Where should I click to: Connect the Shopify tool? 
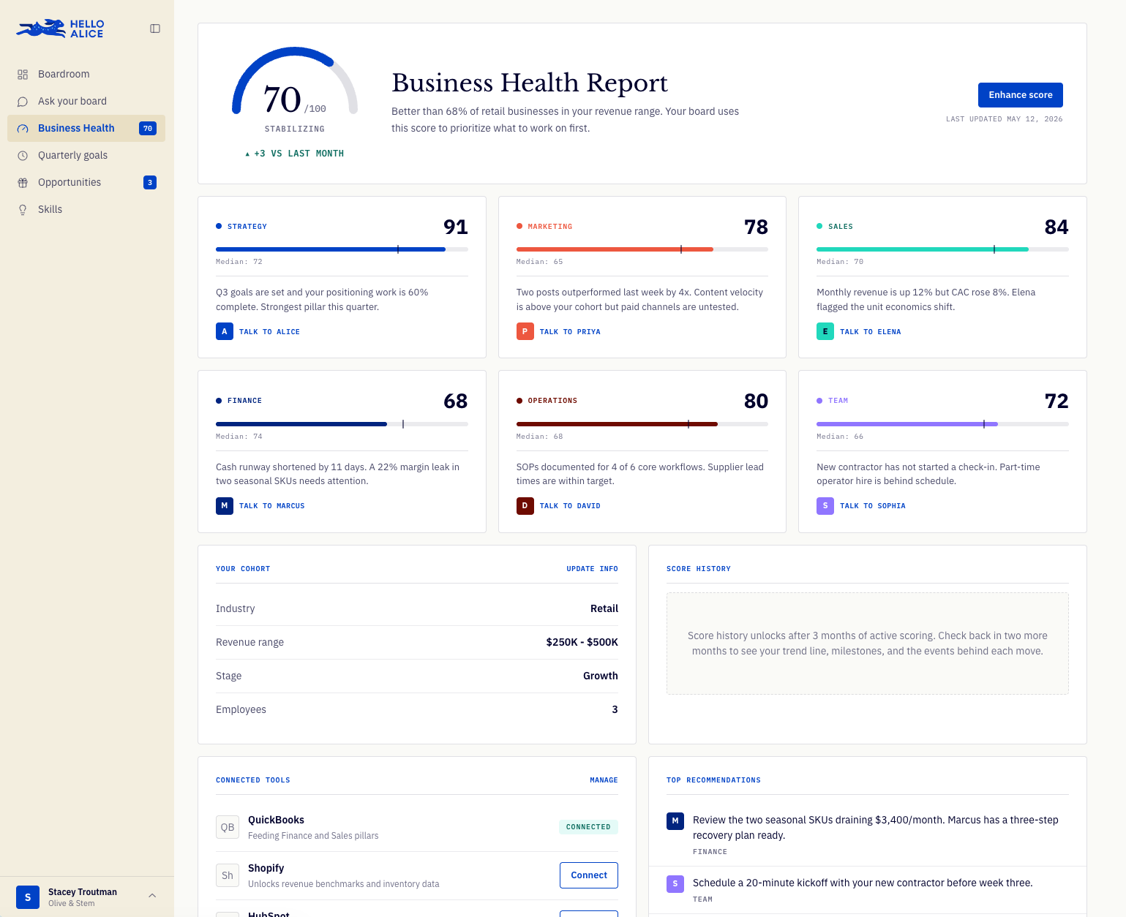[589, 875]
